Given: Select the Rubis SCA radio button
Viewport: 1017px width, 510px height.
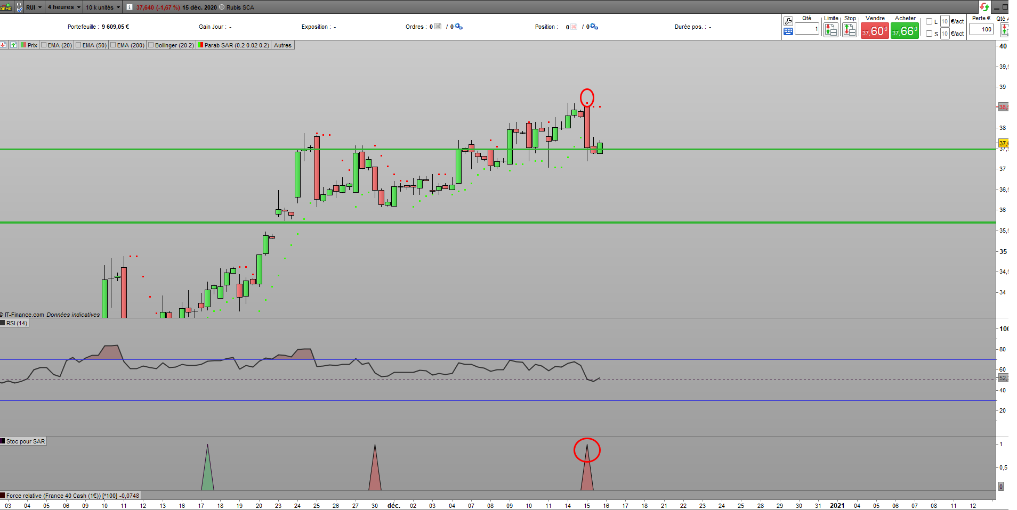Looking at the screenshot, I should click(222, 7).
